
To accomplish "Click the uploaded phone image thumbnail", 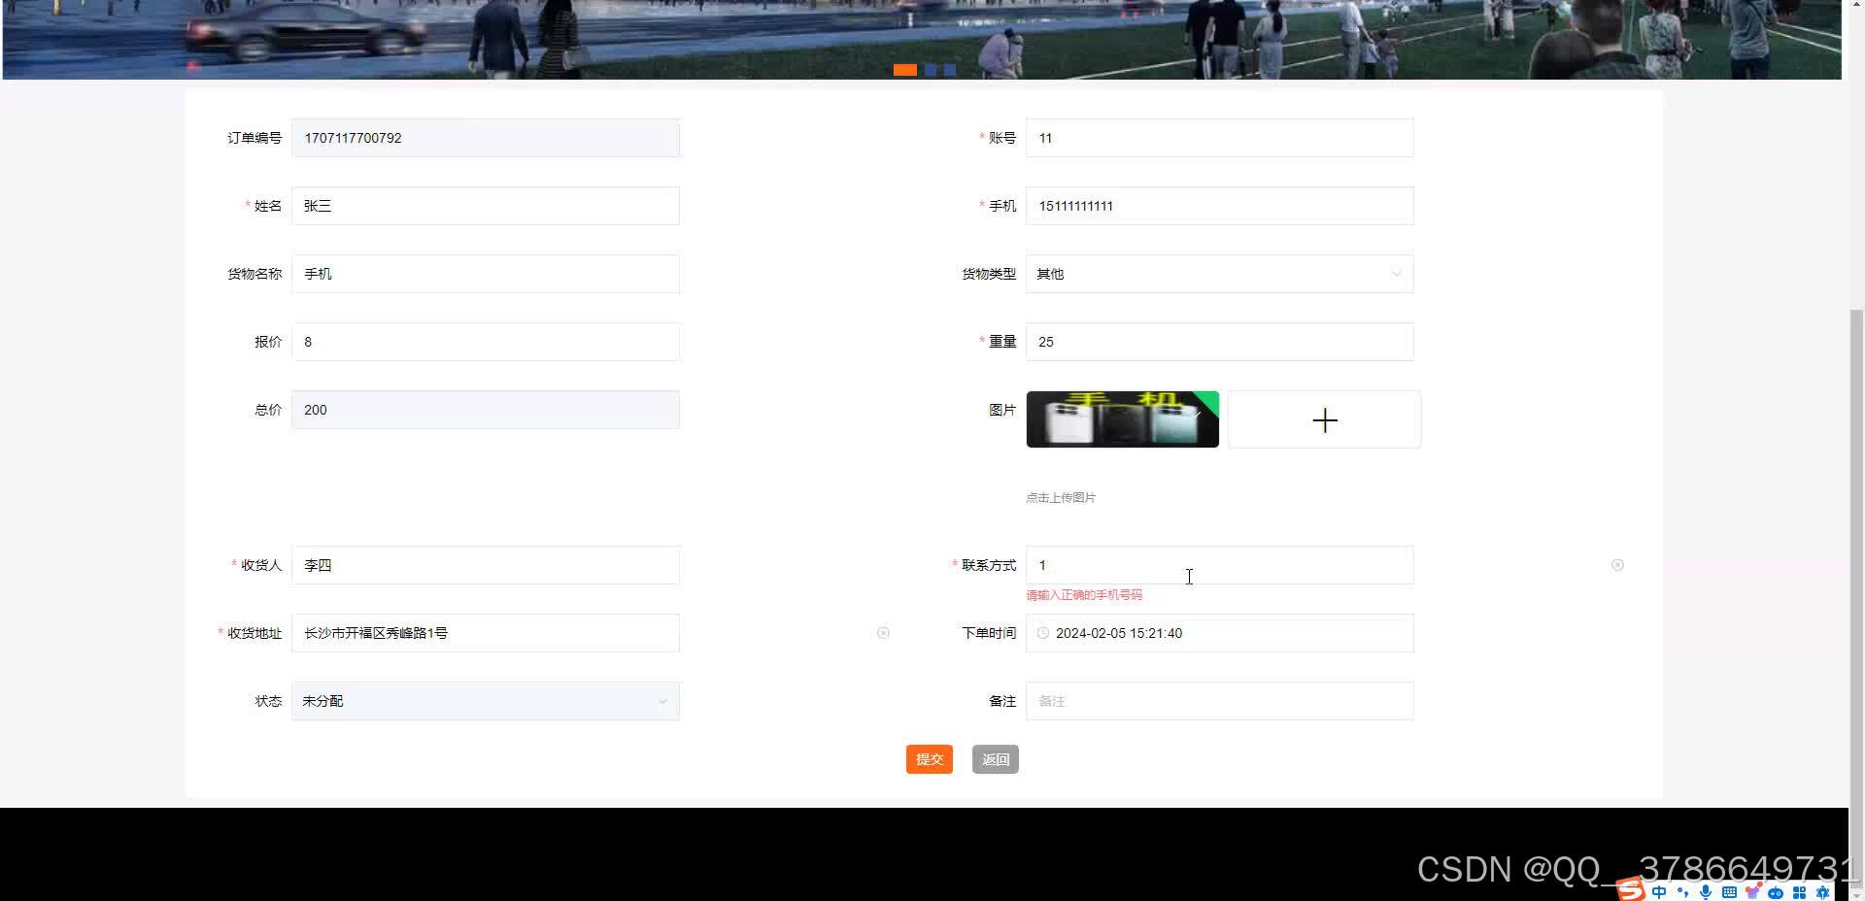I will [x=1123, y=419].
